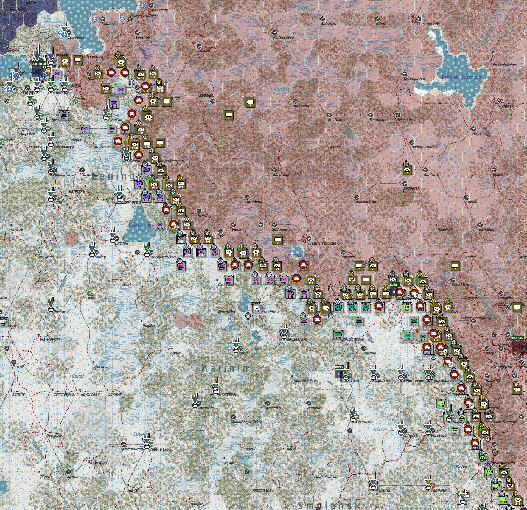
Task: Click the Soviet 2?4 counter at Naro-Fominsk
Action: click(489, 417)
